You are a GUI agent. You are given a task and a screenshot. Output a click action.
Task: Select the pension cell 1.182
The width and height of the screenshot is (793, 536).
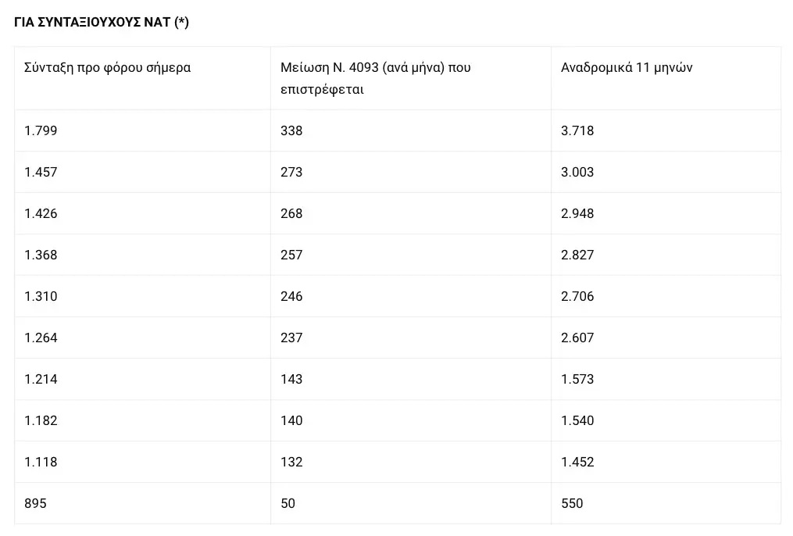[41, 420]
